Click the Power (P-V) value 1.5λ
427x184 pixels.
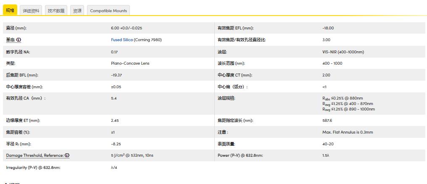click(x=325, y=155)
